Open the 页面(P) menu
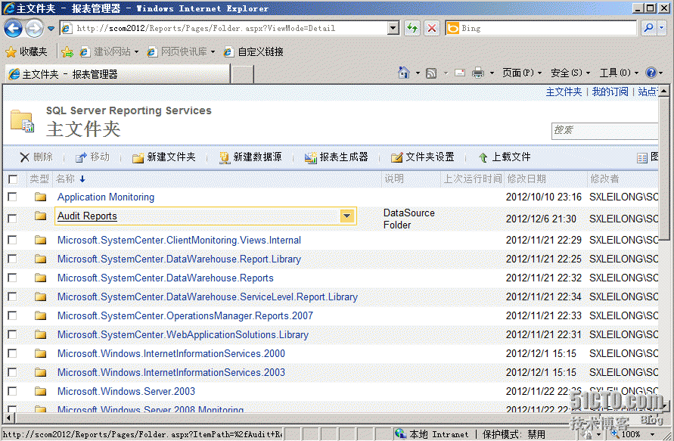Screen dimensions: 674x441 click(x=522, y=73)
